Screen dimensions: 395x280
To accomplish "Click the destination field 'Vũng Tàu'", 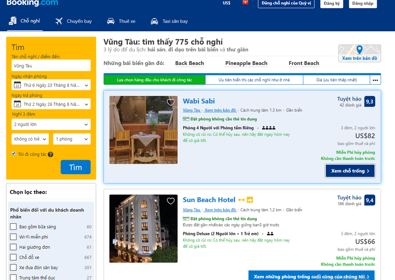I will (x=51, y=65).
